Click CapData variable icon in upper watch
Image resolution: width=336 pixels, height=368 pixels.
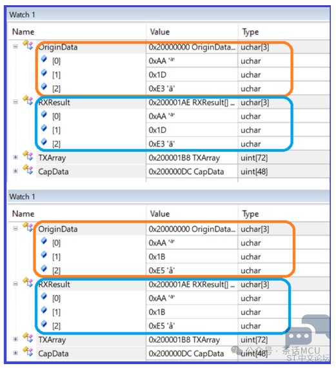pos(28,169)
